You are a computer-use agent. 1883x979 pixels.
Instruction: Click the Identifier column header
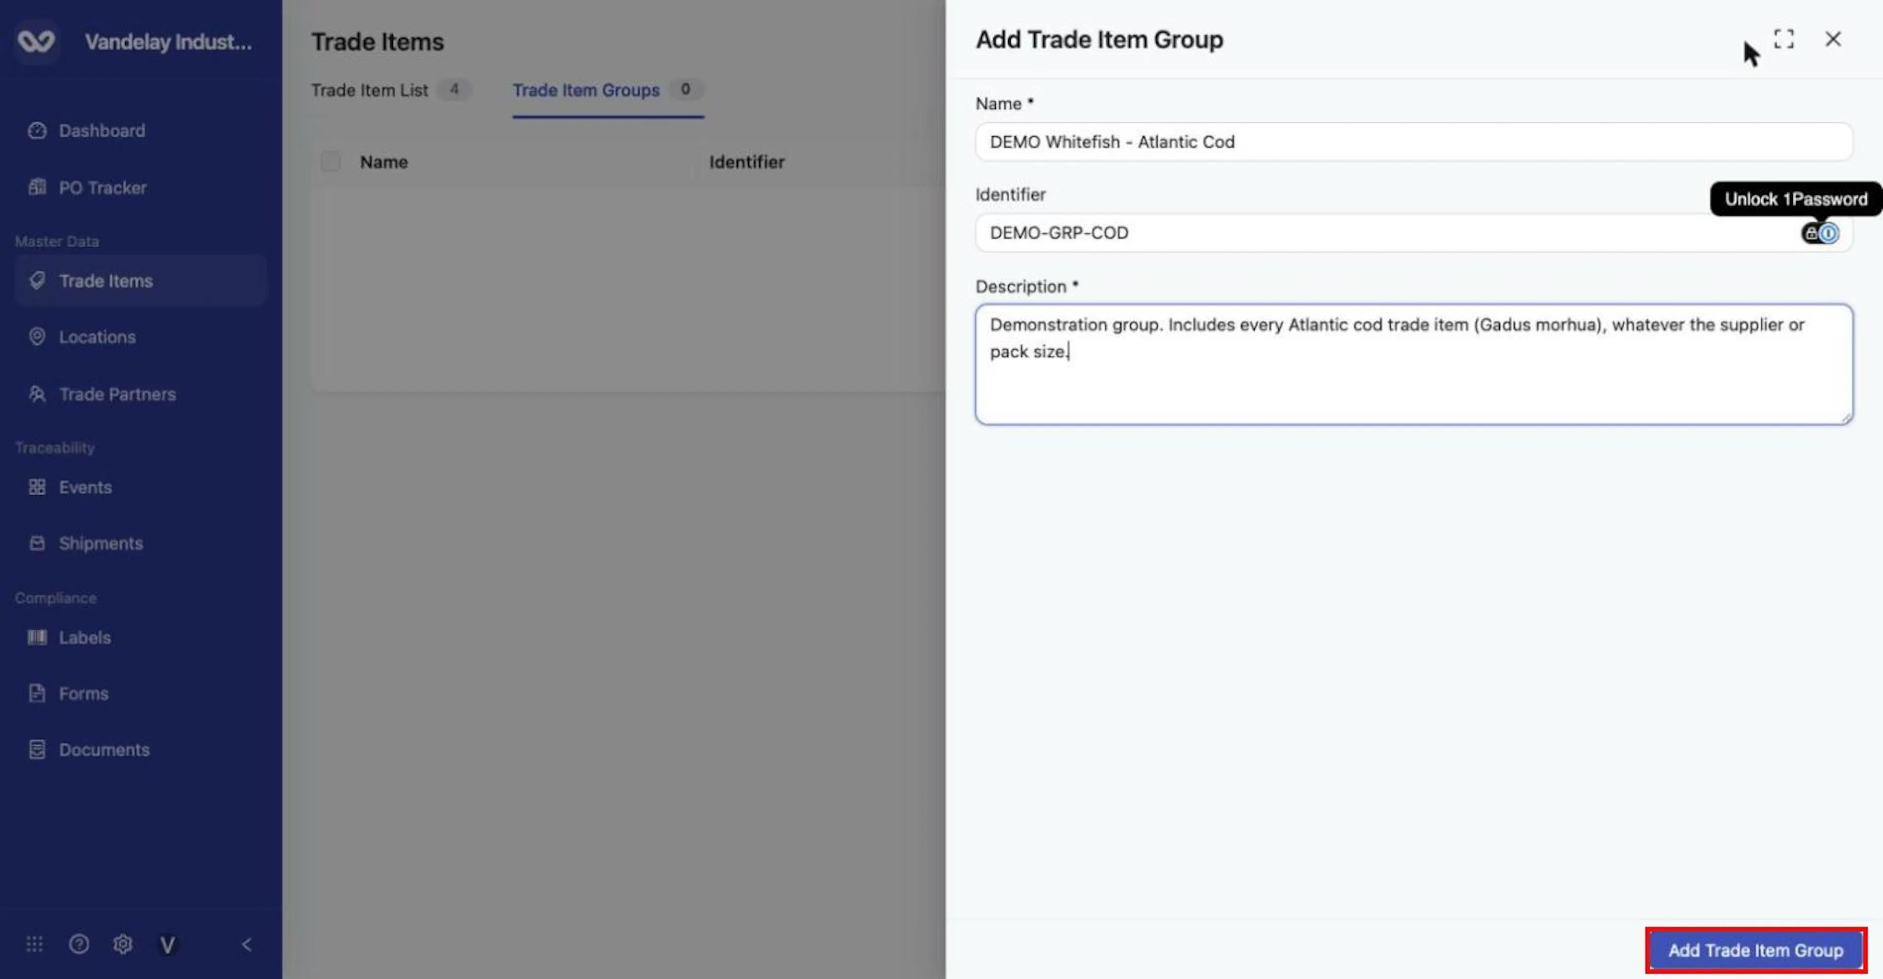click(x=746, y=161)
